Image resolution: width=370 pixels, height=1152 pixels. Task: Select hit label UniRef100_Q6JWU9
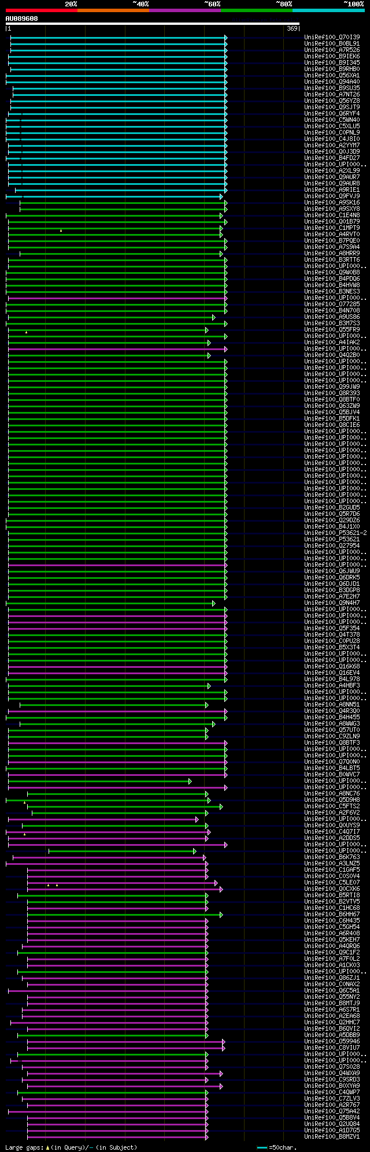(332, 571)
